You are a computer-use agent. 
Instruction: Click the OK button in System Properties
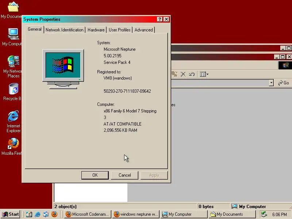click(95, 175)
